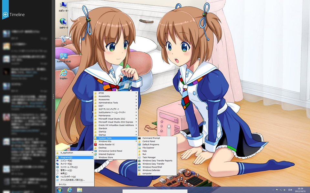Image resolution: width=310 pixels, height=193 pixels.
Task: Click the help question mark icon
Action: (57, 177)
